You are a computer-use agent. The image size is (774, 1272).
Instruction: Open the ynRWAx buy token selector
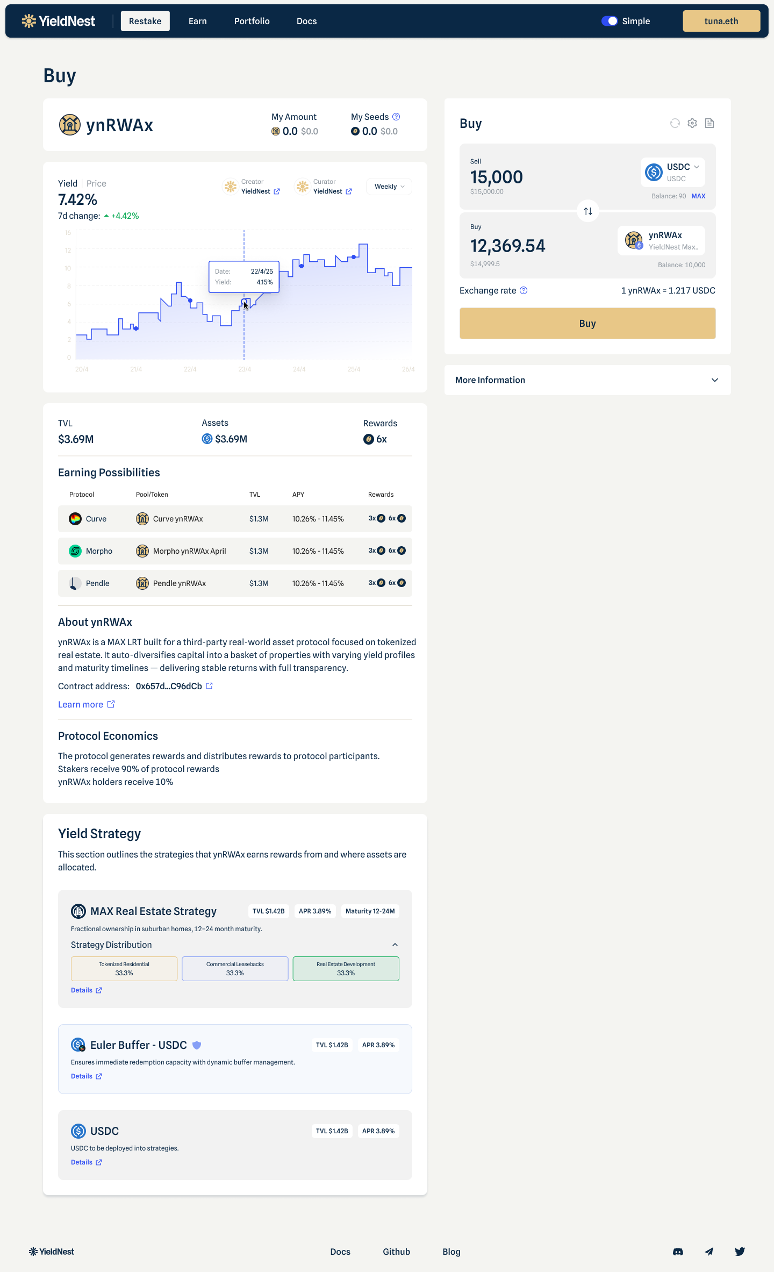pyautogui.click(x=662, y=240)
